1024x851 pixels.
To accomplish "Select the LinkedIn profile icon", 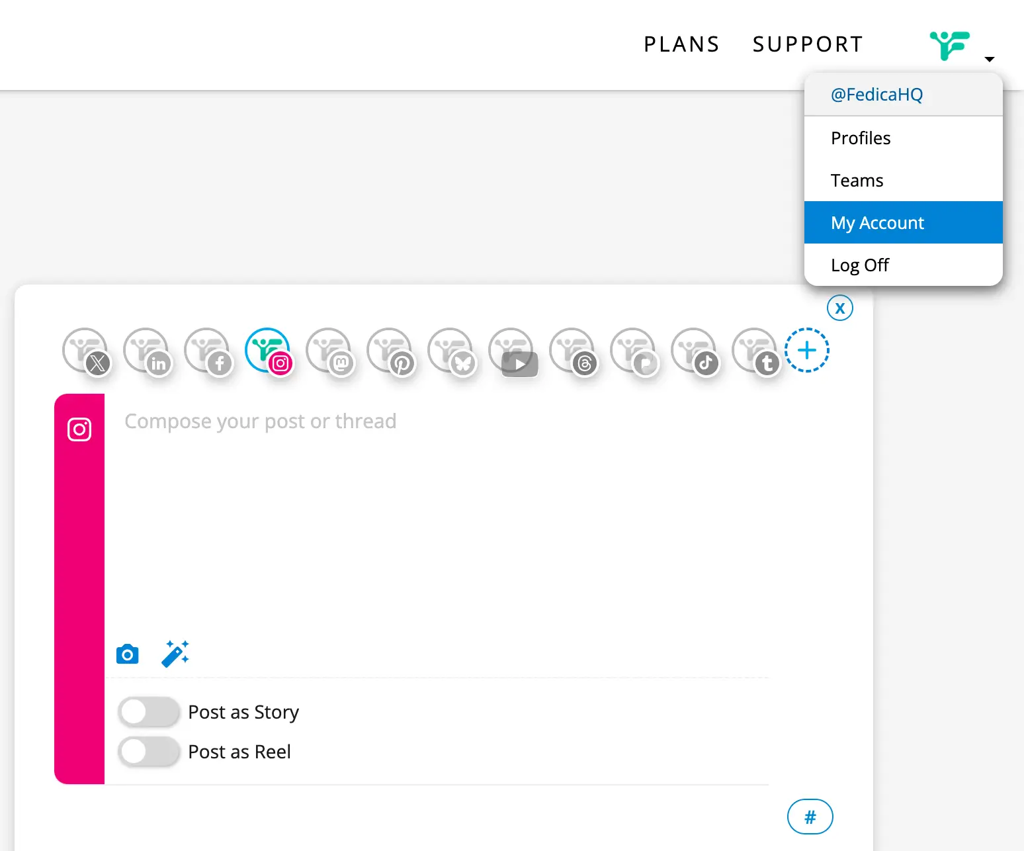I will point(148,351).
